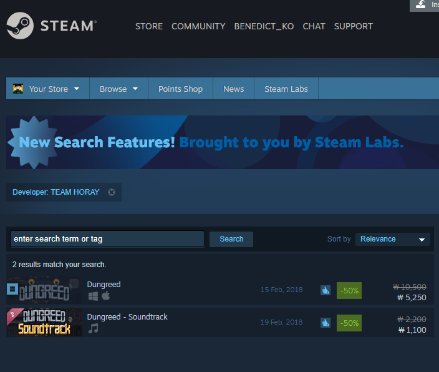Viewport: 439px width, 372px height.
Task: Open the Dungreed game title
Action: click(x=104, y=284)
